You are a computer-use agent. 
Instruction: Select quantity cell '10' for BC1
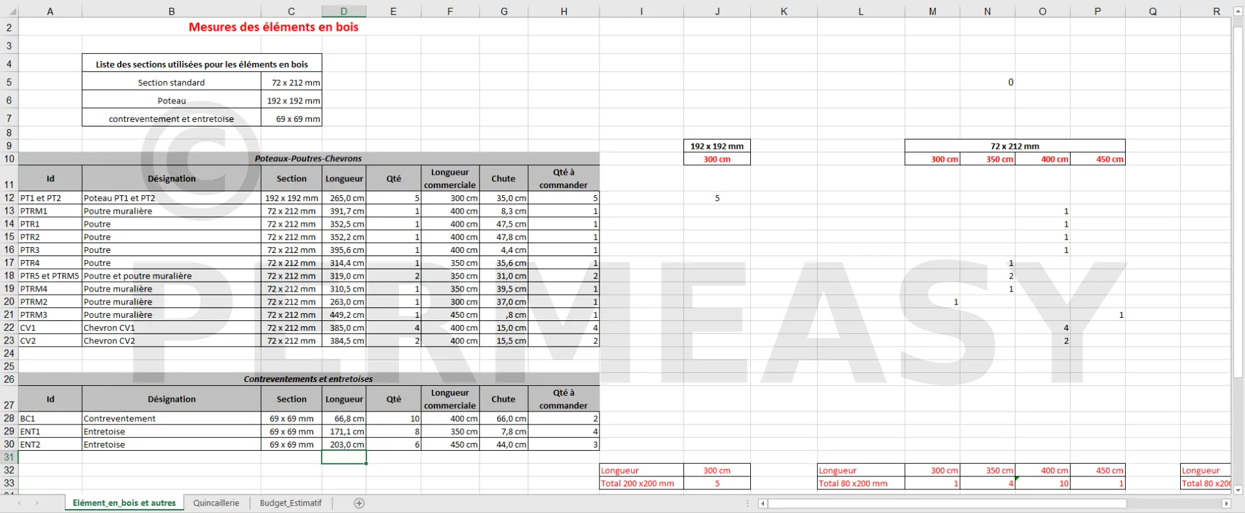(x=393, y=419)
